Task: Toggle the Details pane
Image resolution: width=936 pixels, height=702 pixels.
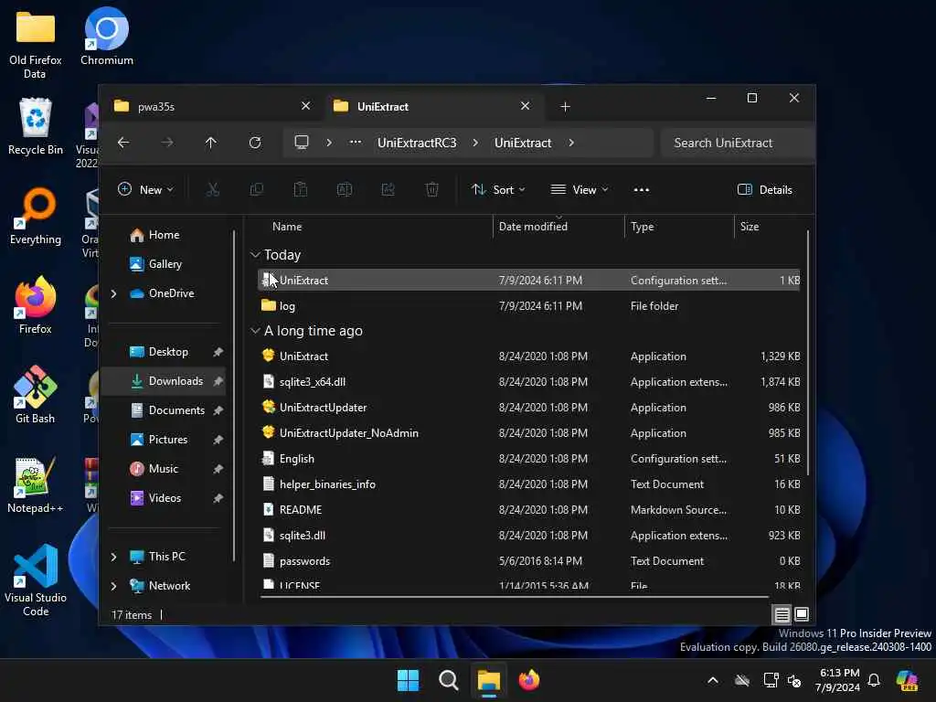Action: (x=765, y=190)
